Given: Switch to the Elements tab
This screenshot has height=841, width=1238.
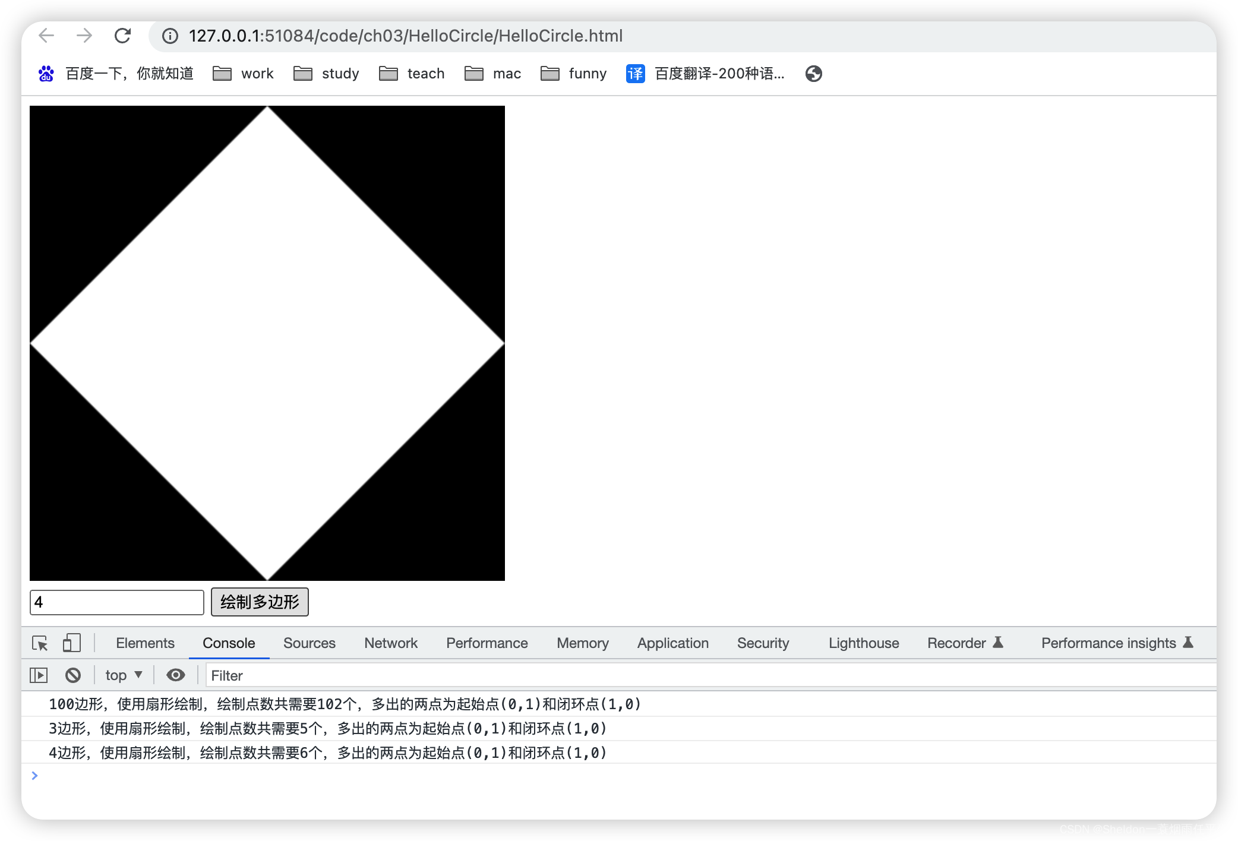Looking at the screenshot, I should point(145,643).
